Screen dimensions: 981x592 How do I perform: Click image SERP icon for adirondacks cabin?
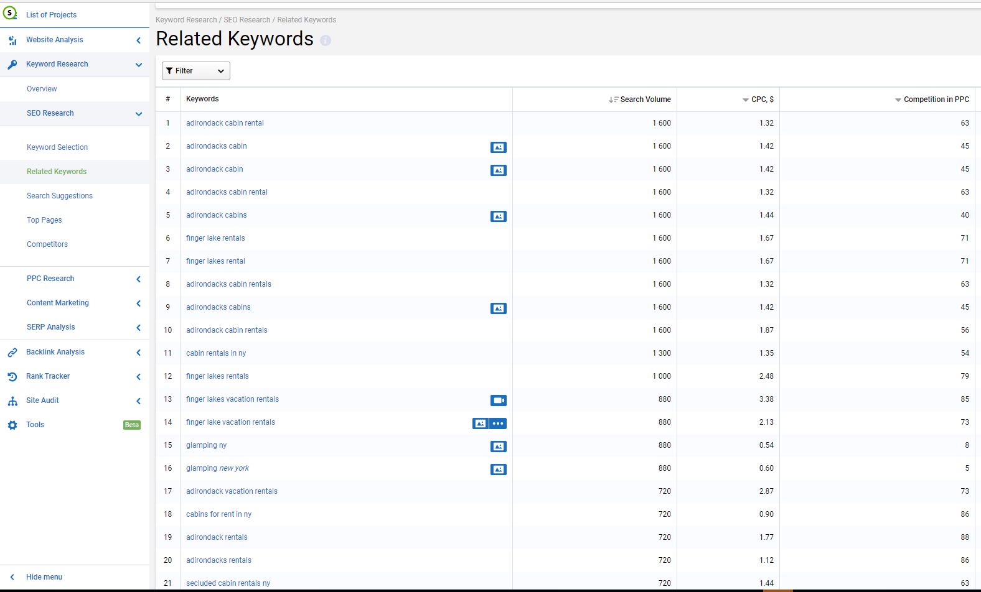coord(499,147)
